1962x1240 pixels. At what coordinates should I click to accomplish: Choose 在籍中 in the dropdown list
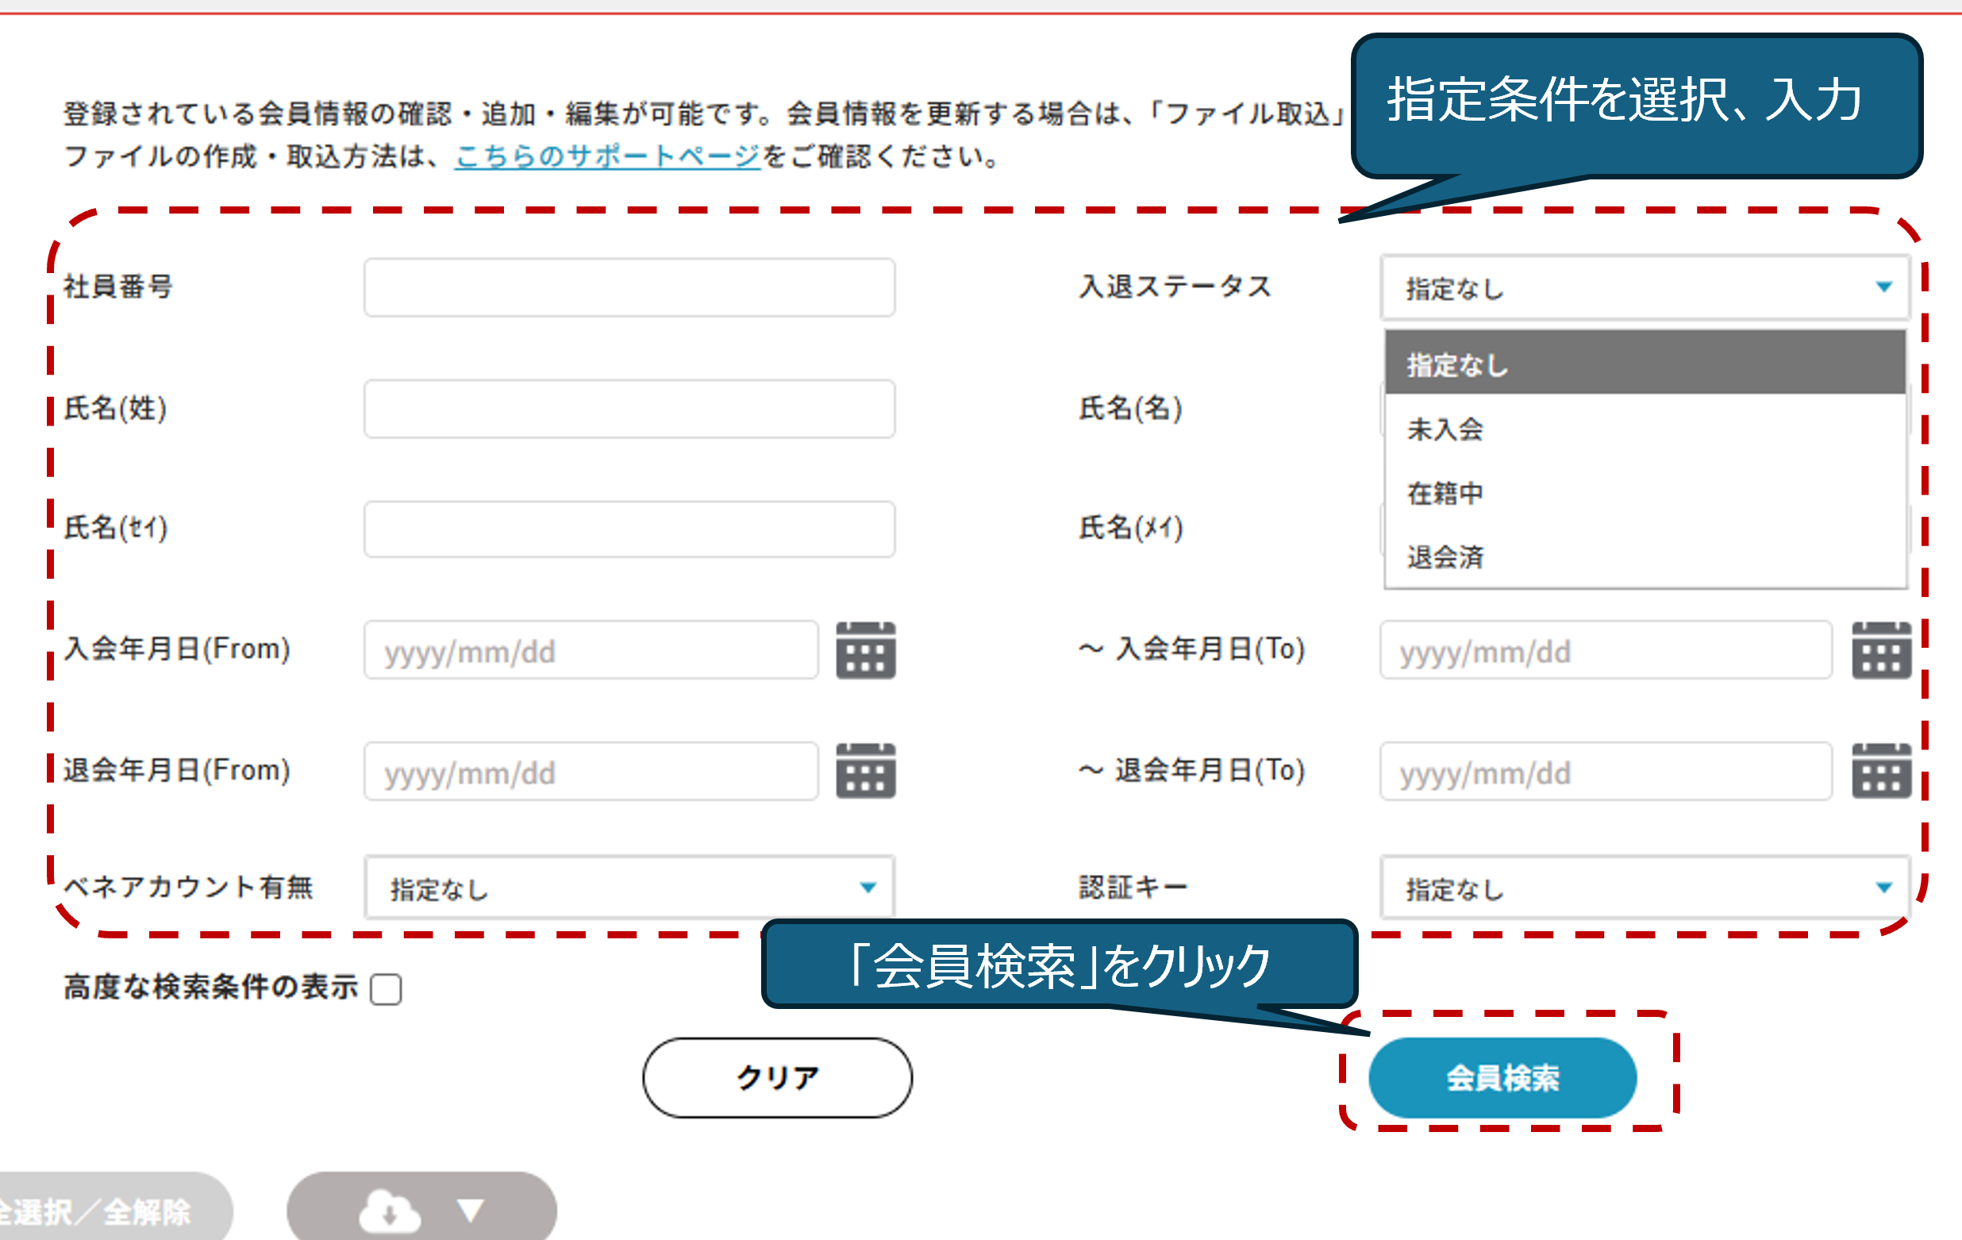(1445, 493)
